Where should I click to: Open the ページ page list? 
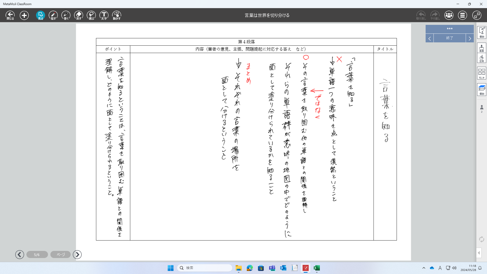(x=61, y=254)
